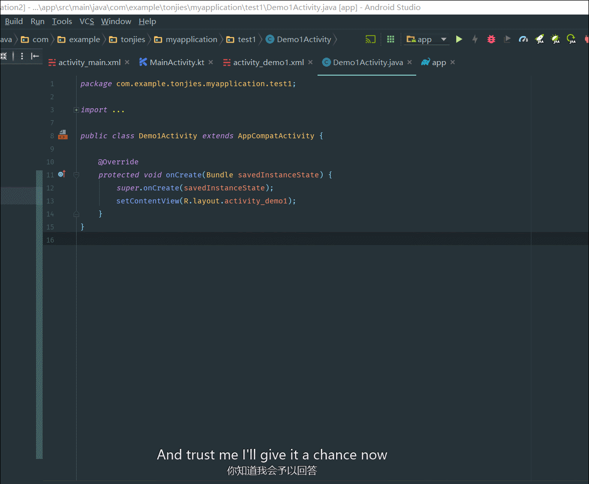Click the test1 breadcrumb folder
The image size is (589, 484).
[241, 39]
